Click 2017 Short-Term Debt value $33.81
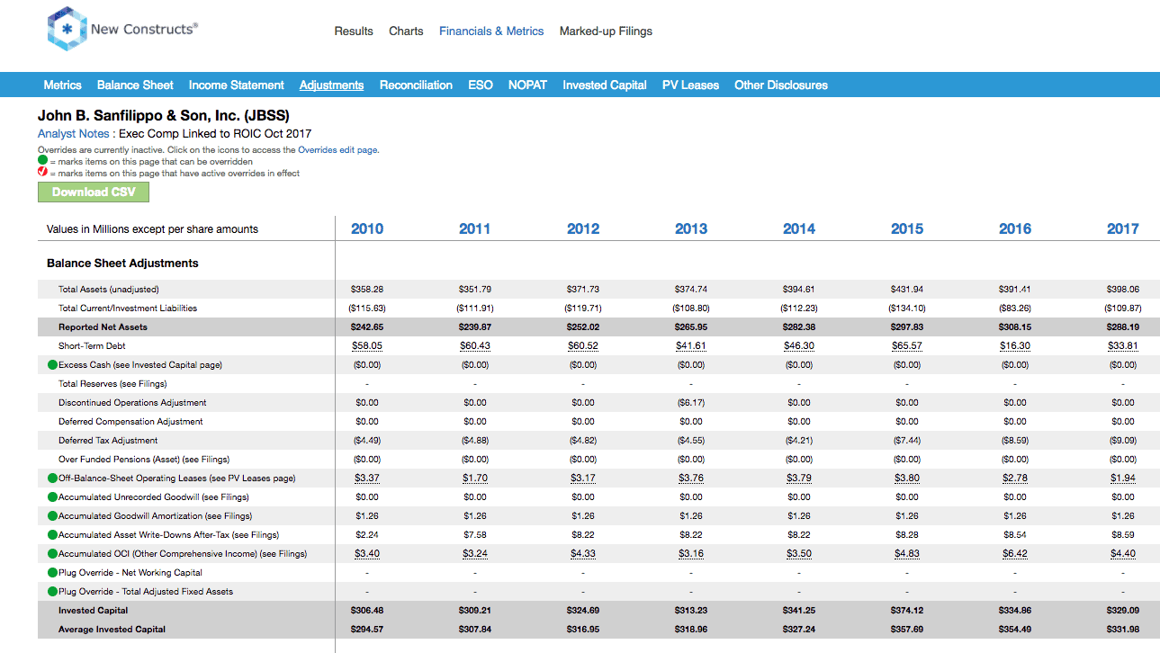 coord(1123,346)
